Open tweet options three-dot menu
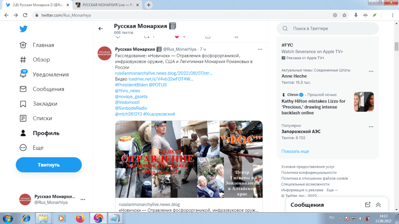The image size is (399, 224). click(260, 49)
